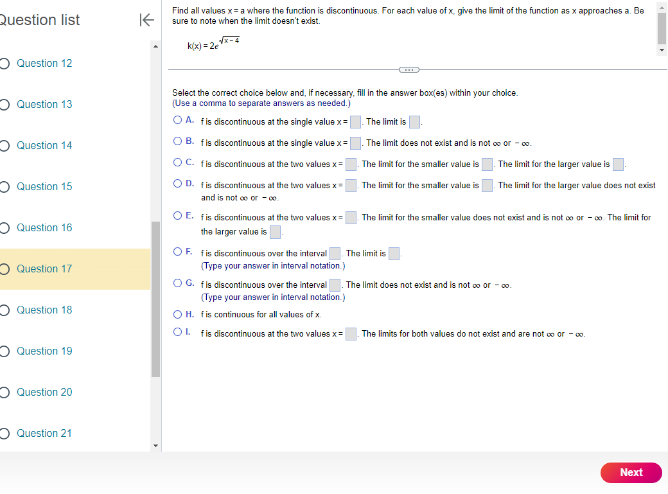The height and width of the screenshot is (494, 668).
Task: Click choice C's smaller value limit box
Action: click(x=488, y=164)
